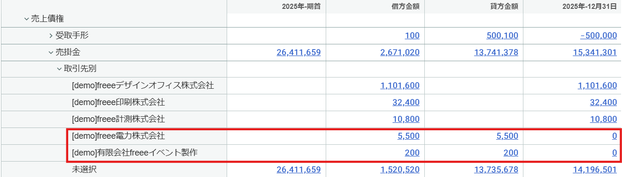Viewport: 622px width, 177px height.
Task: Select the 貸方金額 column header
Action: click(x=504, y=7)
